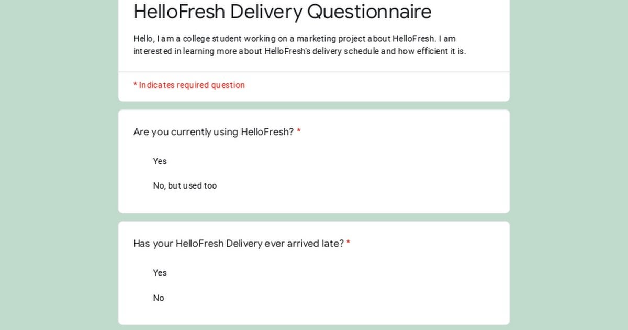Select Yes for currently using HelloFresh
This screenshot has height=330, width=628.
pyautogui.click(x=160, y=161)
